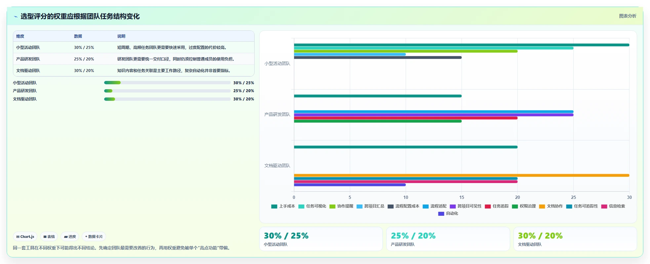
Task: Click the table cell 文档驱动团队
Action: (x=28, y=71)
